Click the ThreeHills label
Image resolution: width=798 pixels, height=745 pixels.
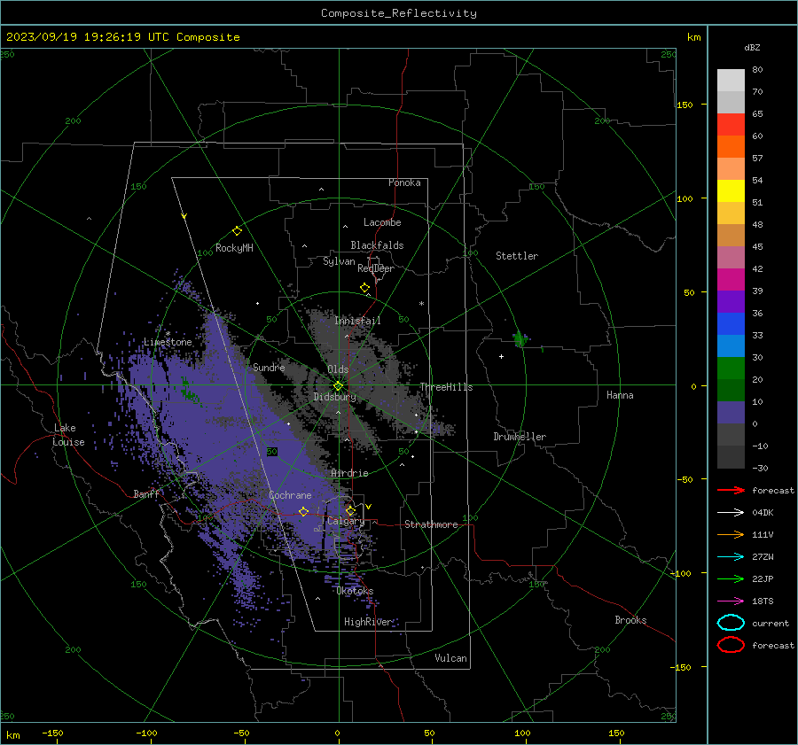coord(446,387)
